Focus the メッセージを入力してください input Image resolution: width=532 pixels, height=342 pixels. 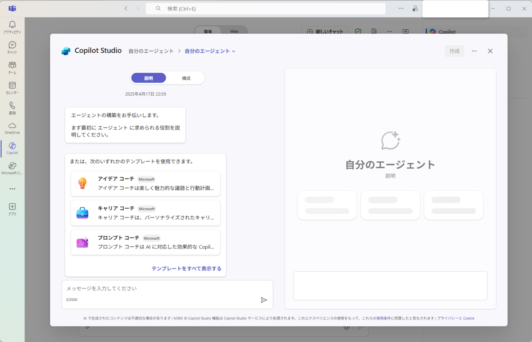pyautogui.click(x=167, y=294)
